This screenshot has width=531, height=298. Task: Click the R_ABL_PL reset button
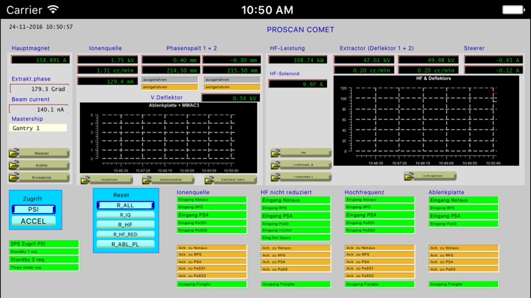tap(125, 244)
